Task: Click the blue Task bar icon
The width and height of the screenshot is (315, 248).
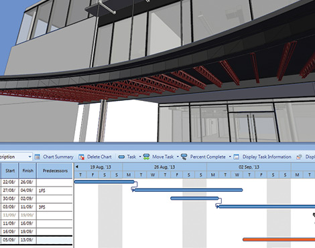Action: [x=121, y=157]
